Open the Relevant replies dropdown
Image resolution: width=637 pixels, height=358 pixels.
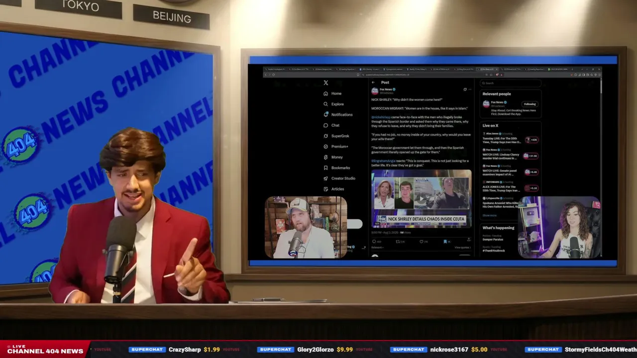(x=377, y=248)
